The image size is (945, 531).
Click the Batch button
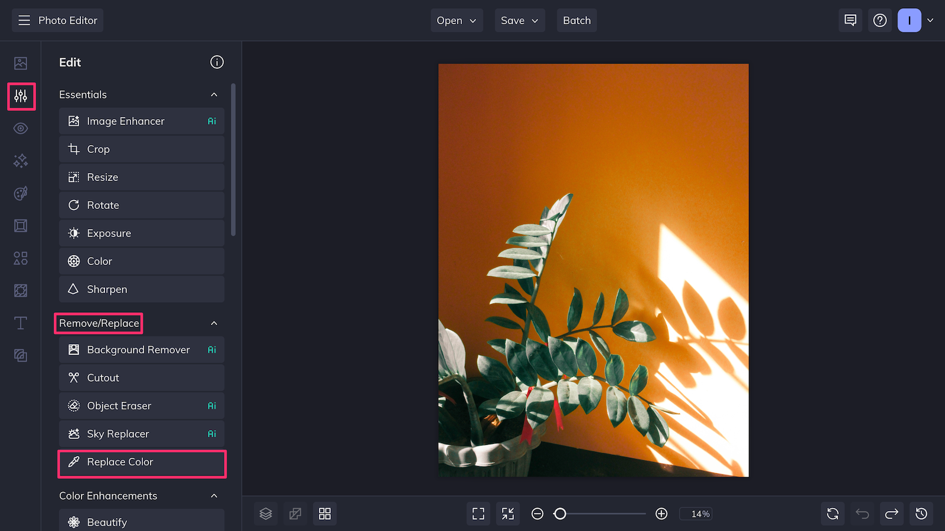576,20
